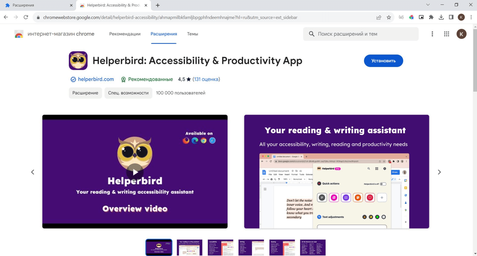Viewport: 477px width, 256px height.
Task: Open Chrome's main three-dot menu
Action: coord(471,17)
